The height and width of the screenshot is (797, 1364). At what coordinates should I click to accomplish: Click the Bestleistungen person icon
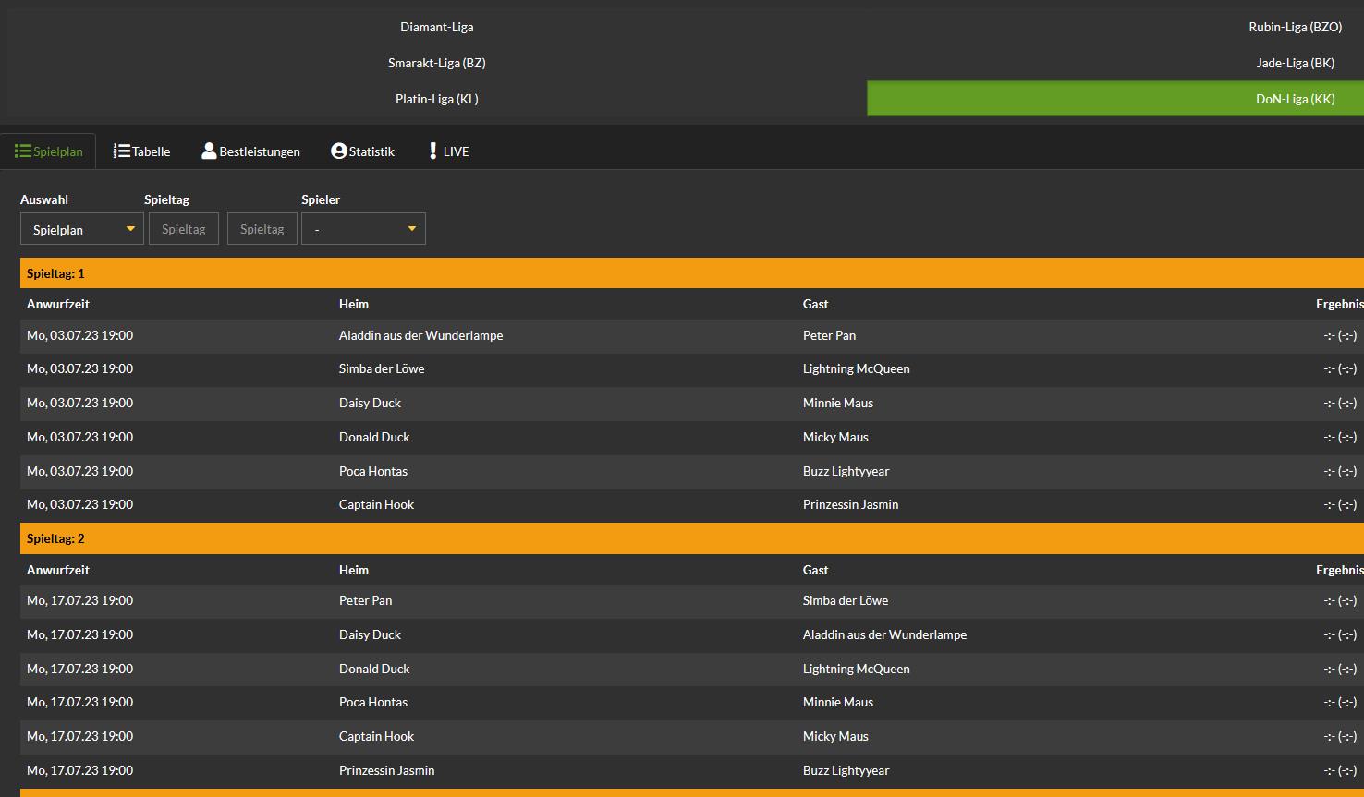[x=209, y=151]
